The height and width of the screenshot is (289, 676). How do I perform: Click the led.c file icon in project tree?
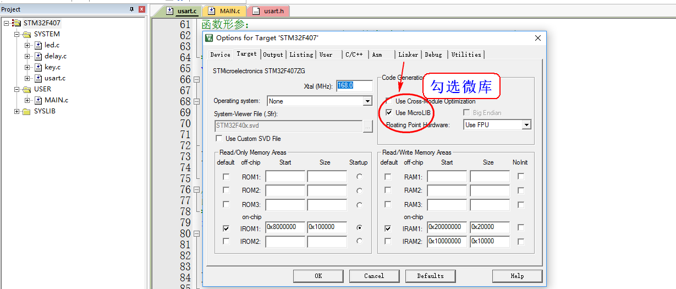[x=39, y=45]
